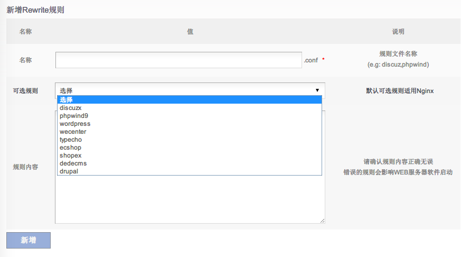Click the 值 column header
The width and height of the screenshot is (461, 257).
point(190,32)
